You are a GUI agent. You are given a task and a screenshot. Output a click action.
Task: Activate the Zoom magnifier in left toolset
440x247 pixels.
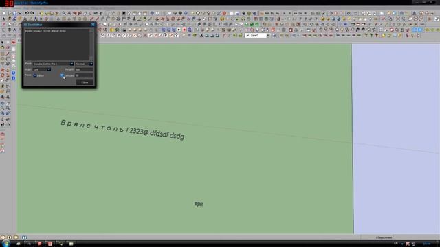(3, 108)
